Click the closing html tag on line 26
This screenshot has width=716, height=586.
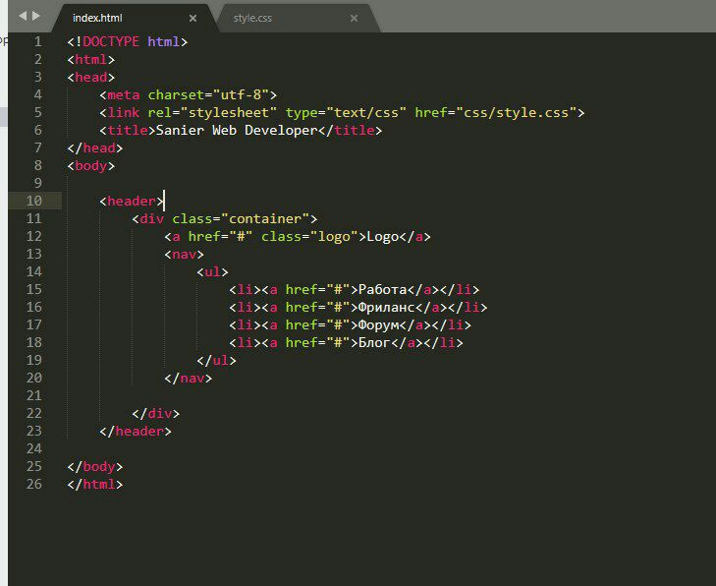(x=95, y=485)
